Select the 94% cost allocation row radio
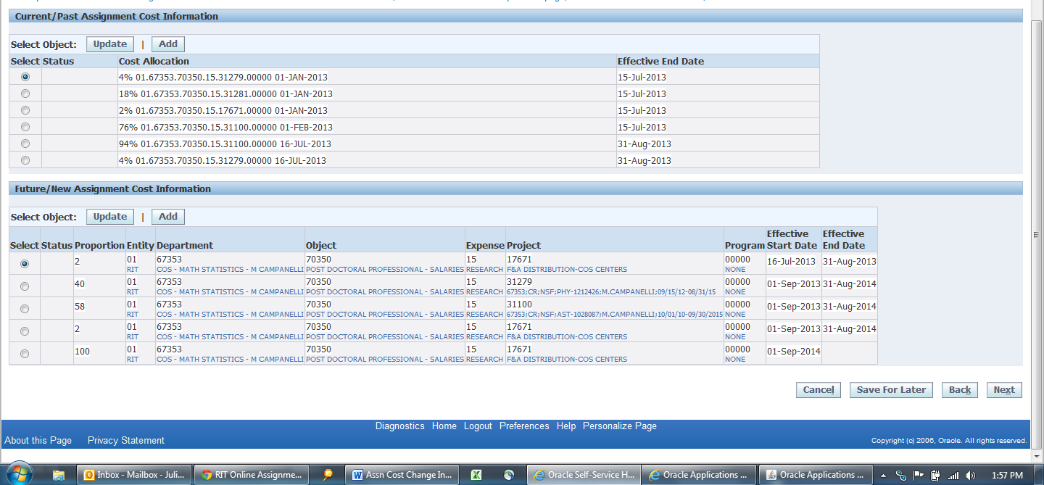1044x485 pixels. tap(25, 144)
